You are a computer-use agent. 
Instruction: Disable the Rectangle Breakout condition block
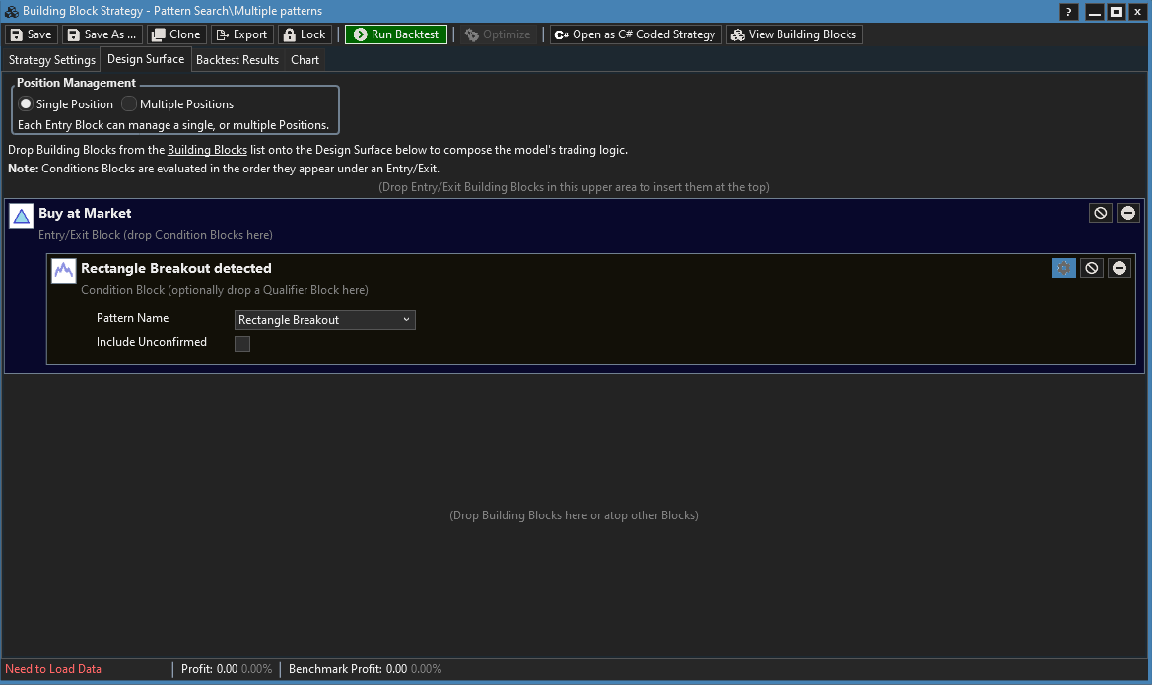click(1092, 268)
